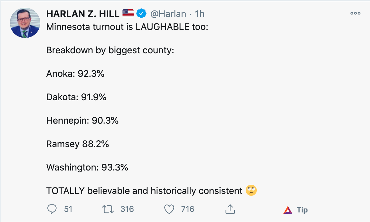Click the eye-roll emoji at the tweet's end

click(251, 191)
